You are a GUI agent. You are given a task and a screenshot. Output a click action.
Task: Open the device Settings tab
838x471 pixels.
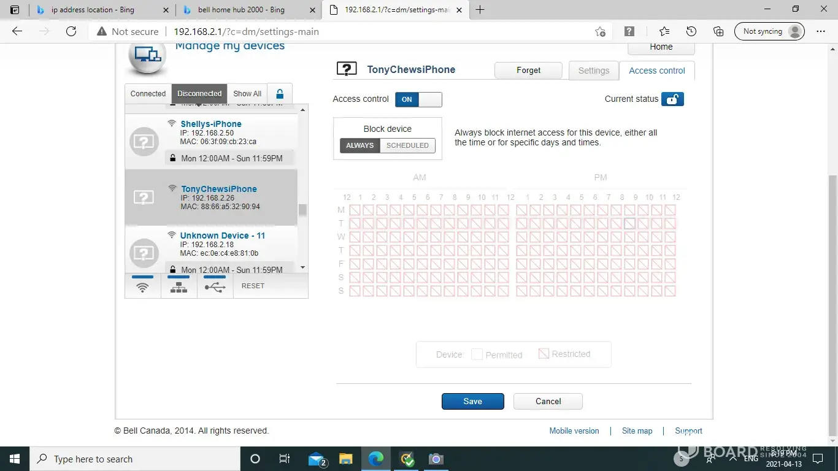click(594, 71)
